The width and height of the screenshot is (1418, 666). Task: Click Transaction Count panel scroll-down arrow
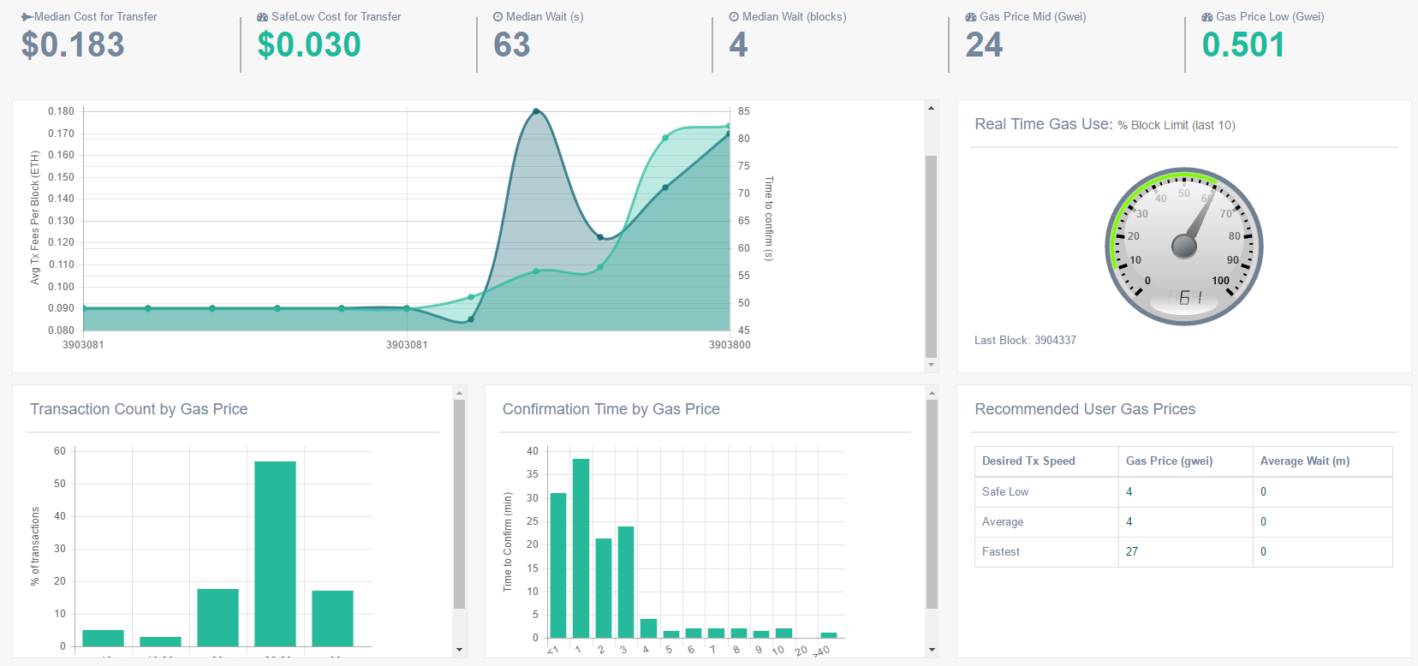tap(459, 650)
